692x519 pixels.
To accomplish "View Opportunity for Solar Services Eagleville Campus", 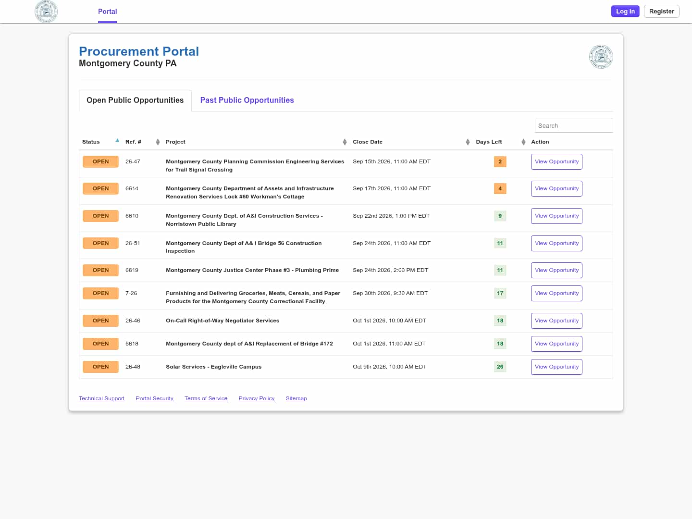I will 556,367.
